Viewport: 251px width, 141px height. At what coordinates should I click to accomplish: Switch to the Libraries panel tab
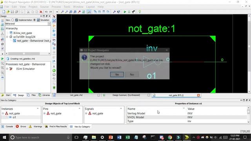click(x=44, y=95)
